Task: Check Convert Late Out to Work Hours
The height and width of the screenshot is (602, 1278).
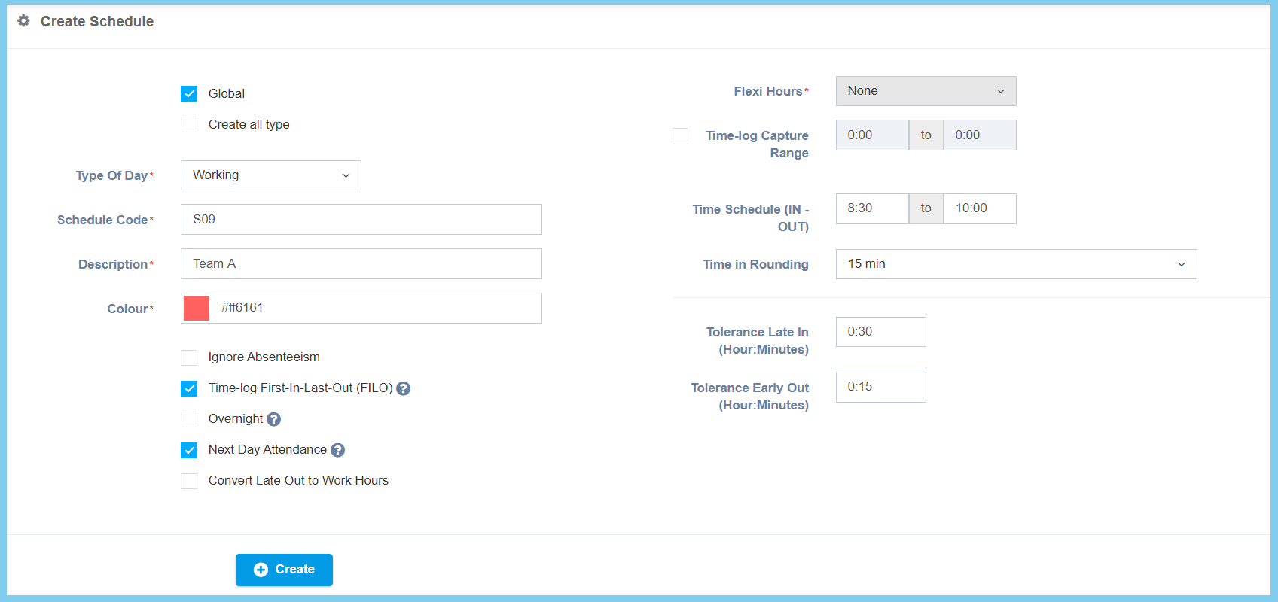Action: click(x=189, y=481)
